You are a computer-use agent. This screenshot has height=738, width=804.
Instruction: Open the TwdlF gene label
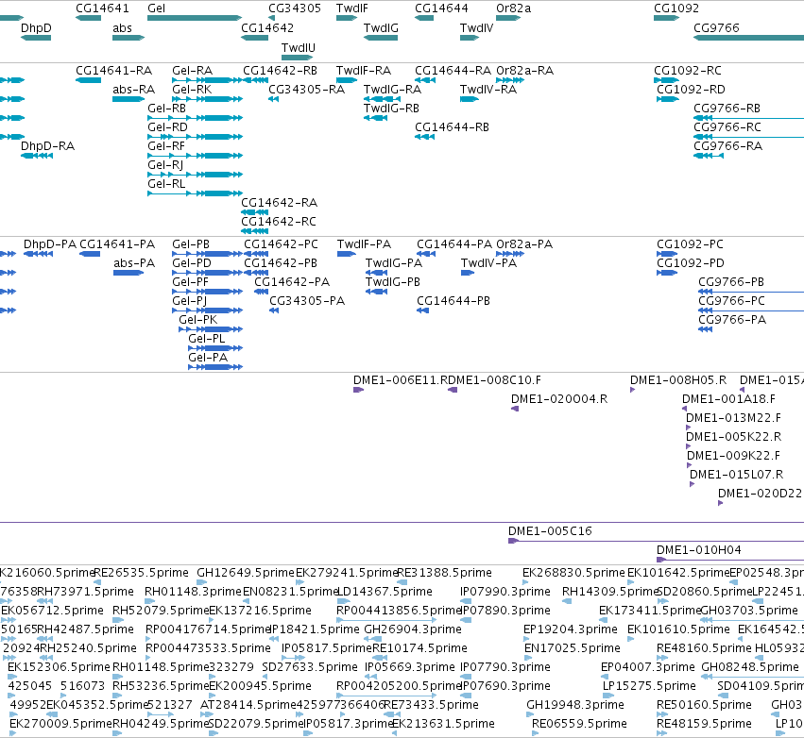click(x=352, y=8)
